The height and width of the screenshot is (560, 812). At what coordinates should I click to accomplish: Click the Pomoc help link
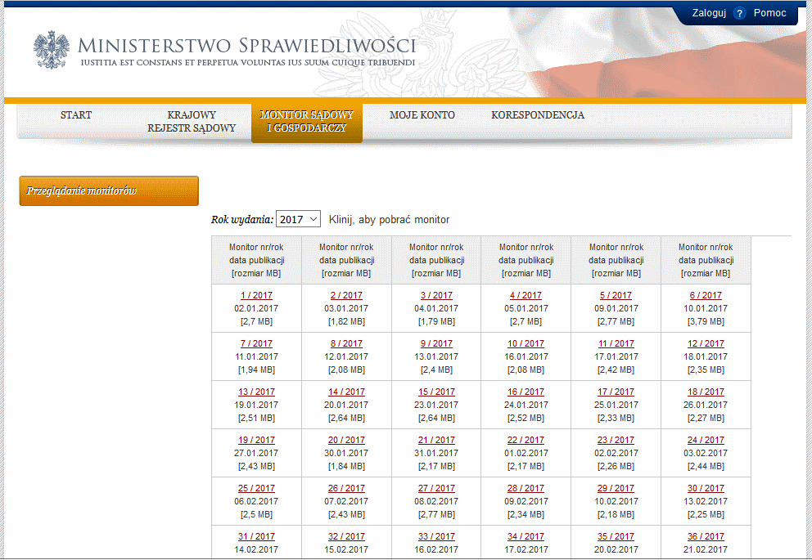pyautogui.click(x=769, y=13)
